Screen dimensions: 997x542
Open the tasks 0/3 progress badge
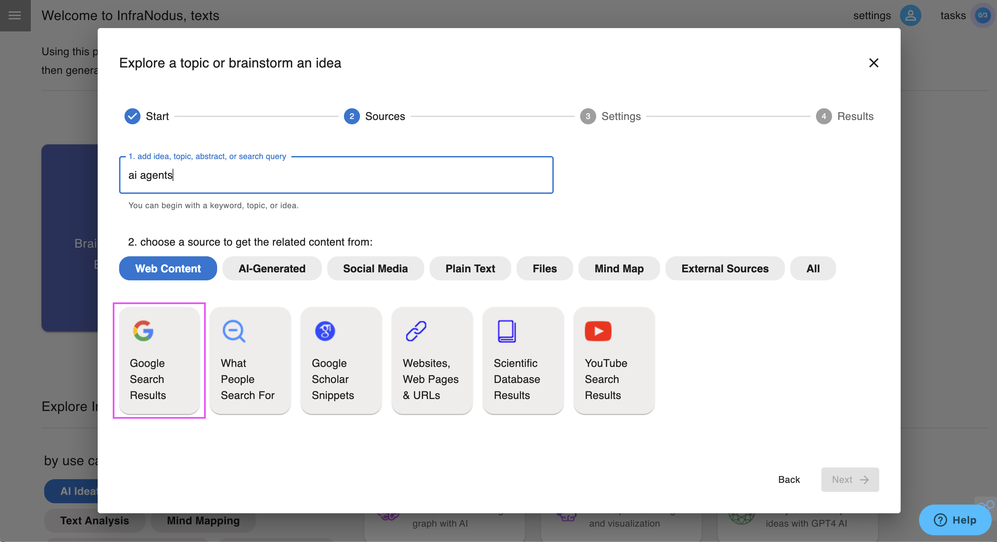(982, 15)
